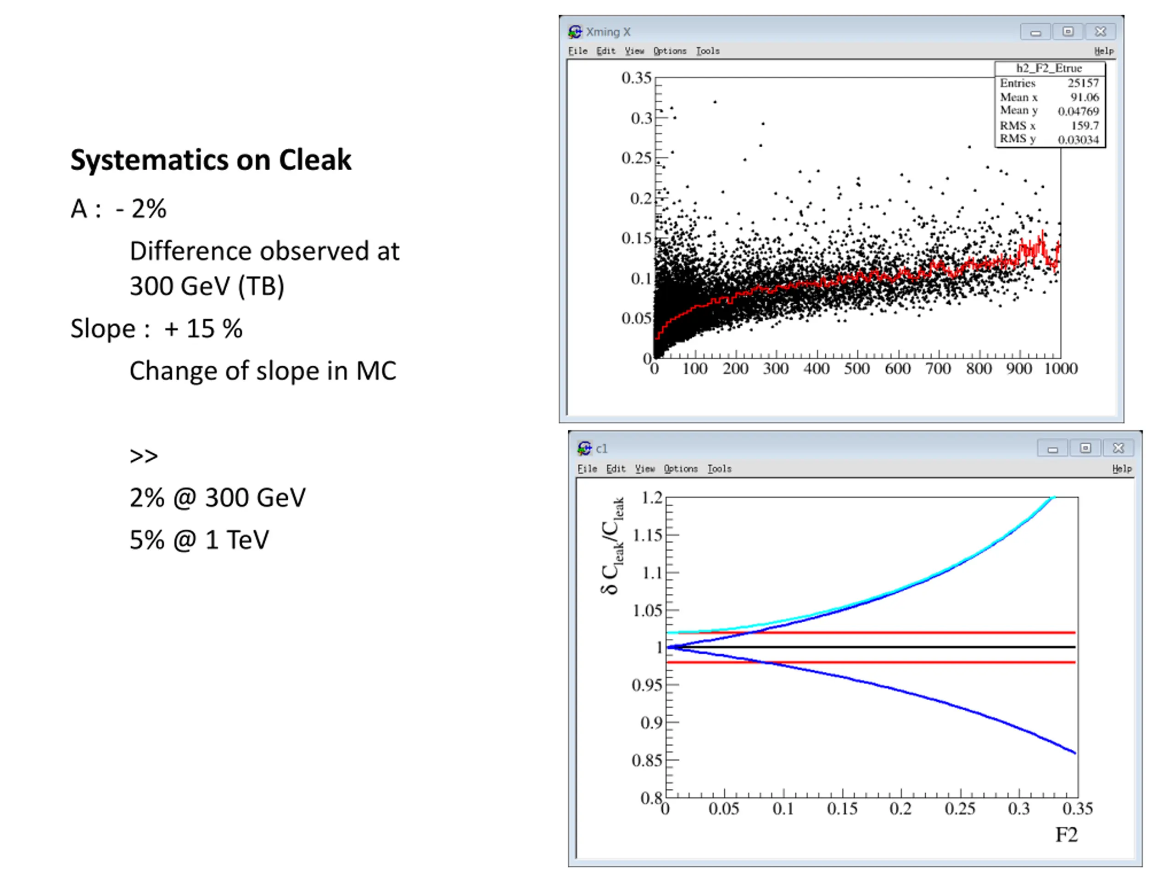
Task: Open Help menu in Xming X window
Action: 1104,51
